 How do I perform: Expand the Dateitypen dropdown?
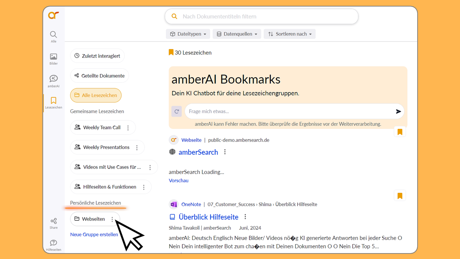point(188,34)
